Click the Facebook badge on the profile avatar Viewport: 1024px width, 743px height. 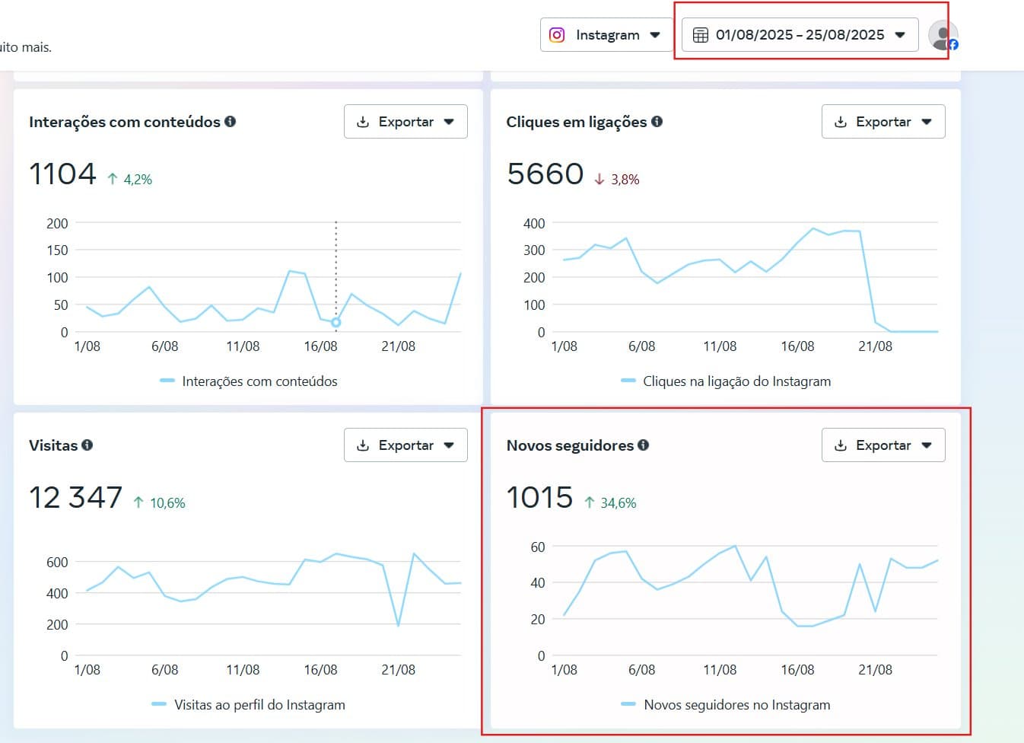pyautogui.click(x=952, y=44)
